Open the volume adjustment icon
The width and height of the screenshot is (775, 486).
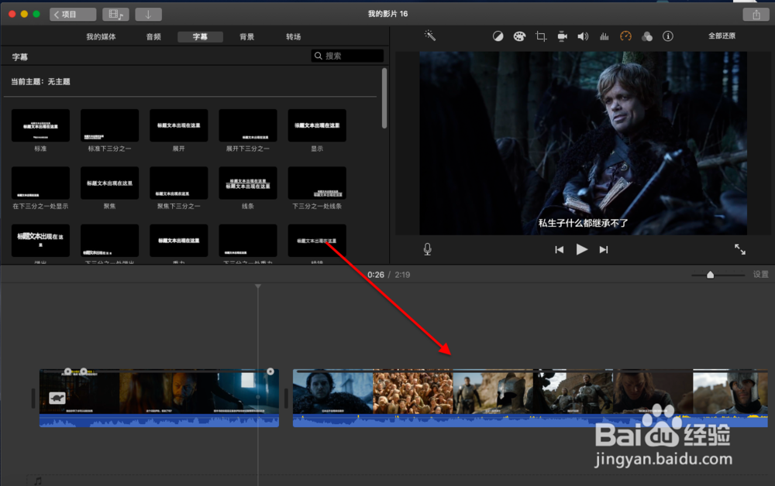point(584,36)
